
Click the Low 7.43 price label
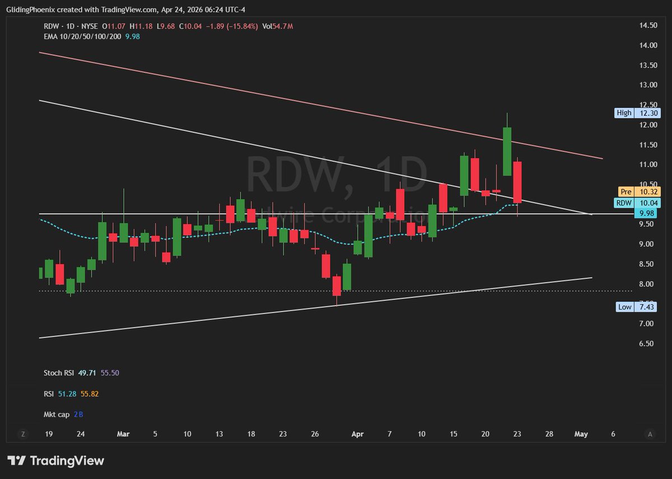pyautogui.click(x=636, y=307)
